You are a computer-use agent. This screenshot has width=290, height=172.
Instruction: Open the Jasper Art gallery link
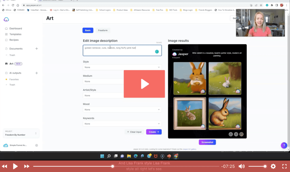click(189, 149)
